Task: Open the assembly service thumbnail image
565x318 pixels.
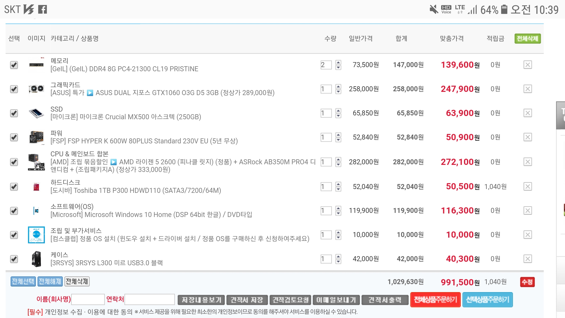Action: pyautogui.click(x=36, y=235)
